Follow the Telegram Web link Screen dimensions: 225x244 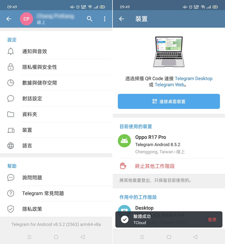pyautogui.click(x=169, y=85)
